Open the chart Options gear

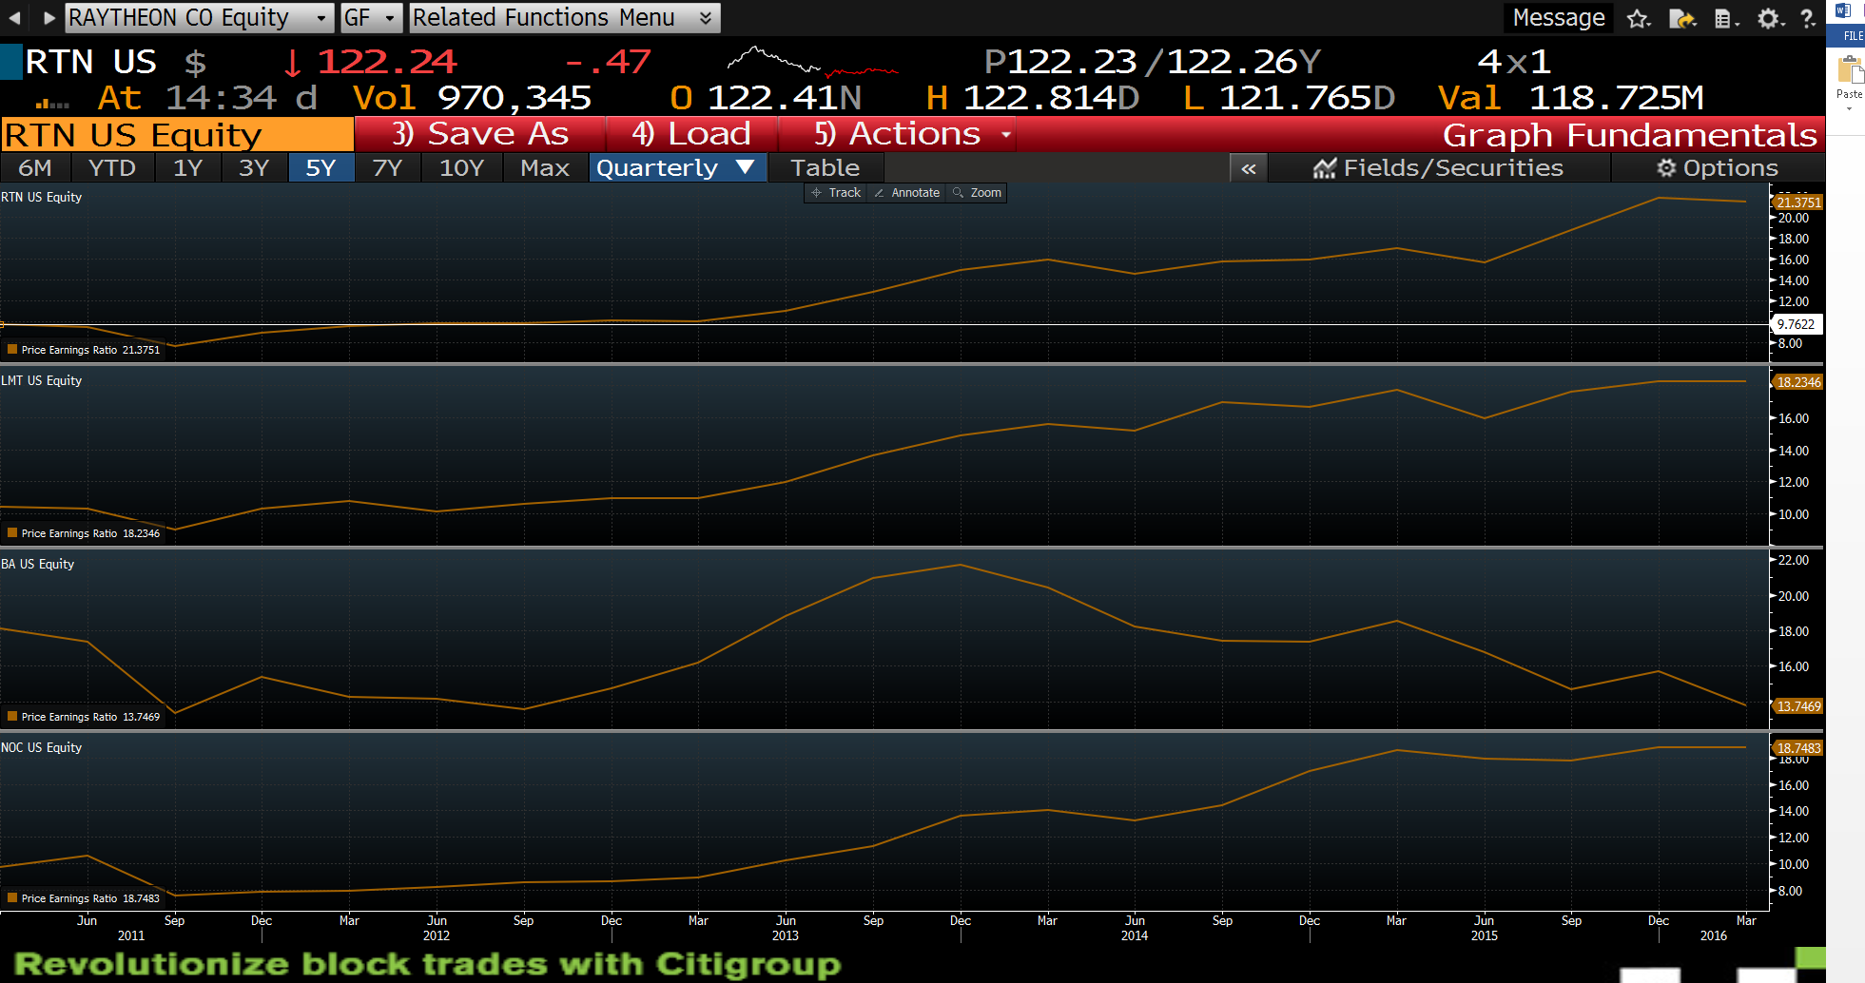tap(1718, 168)
